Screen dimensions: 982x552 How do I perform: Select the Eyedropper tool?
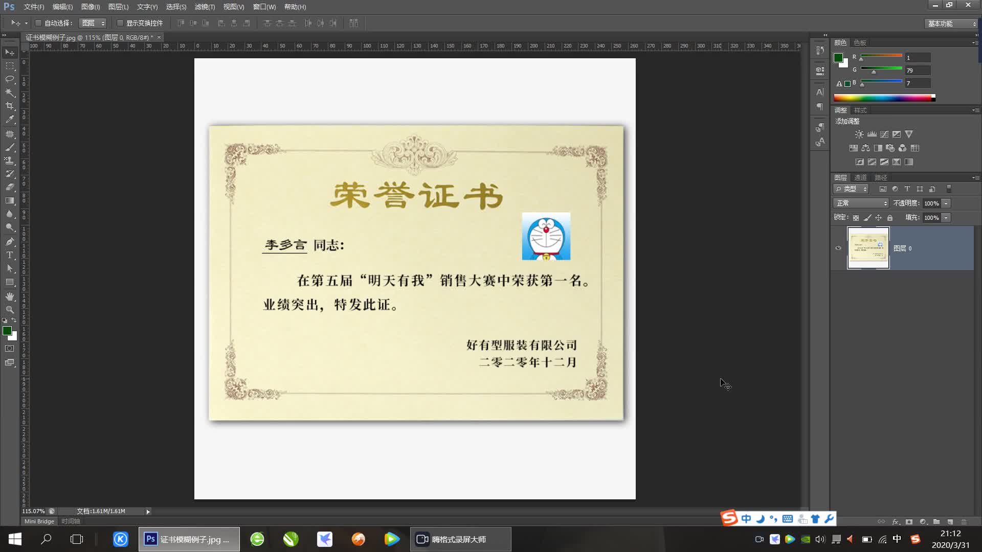10,119
